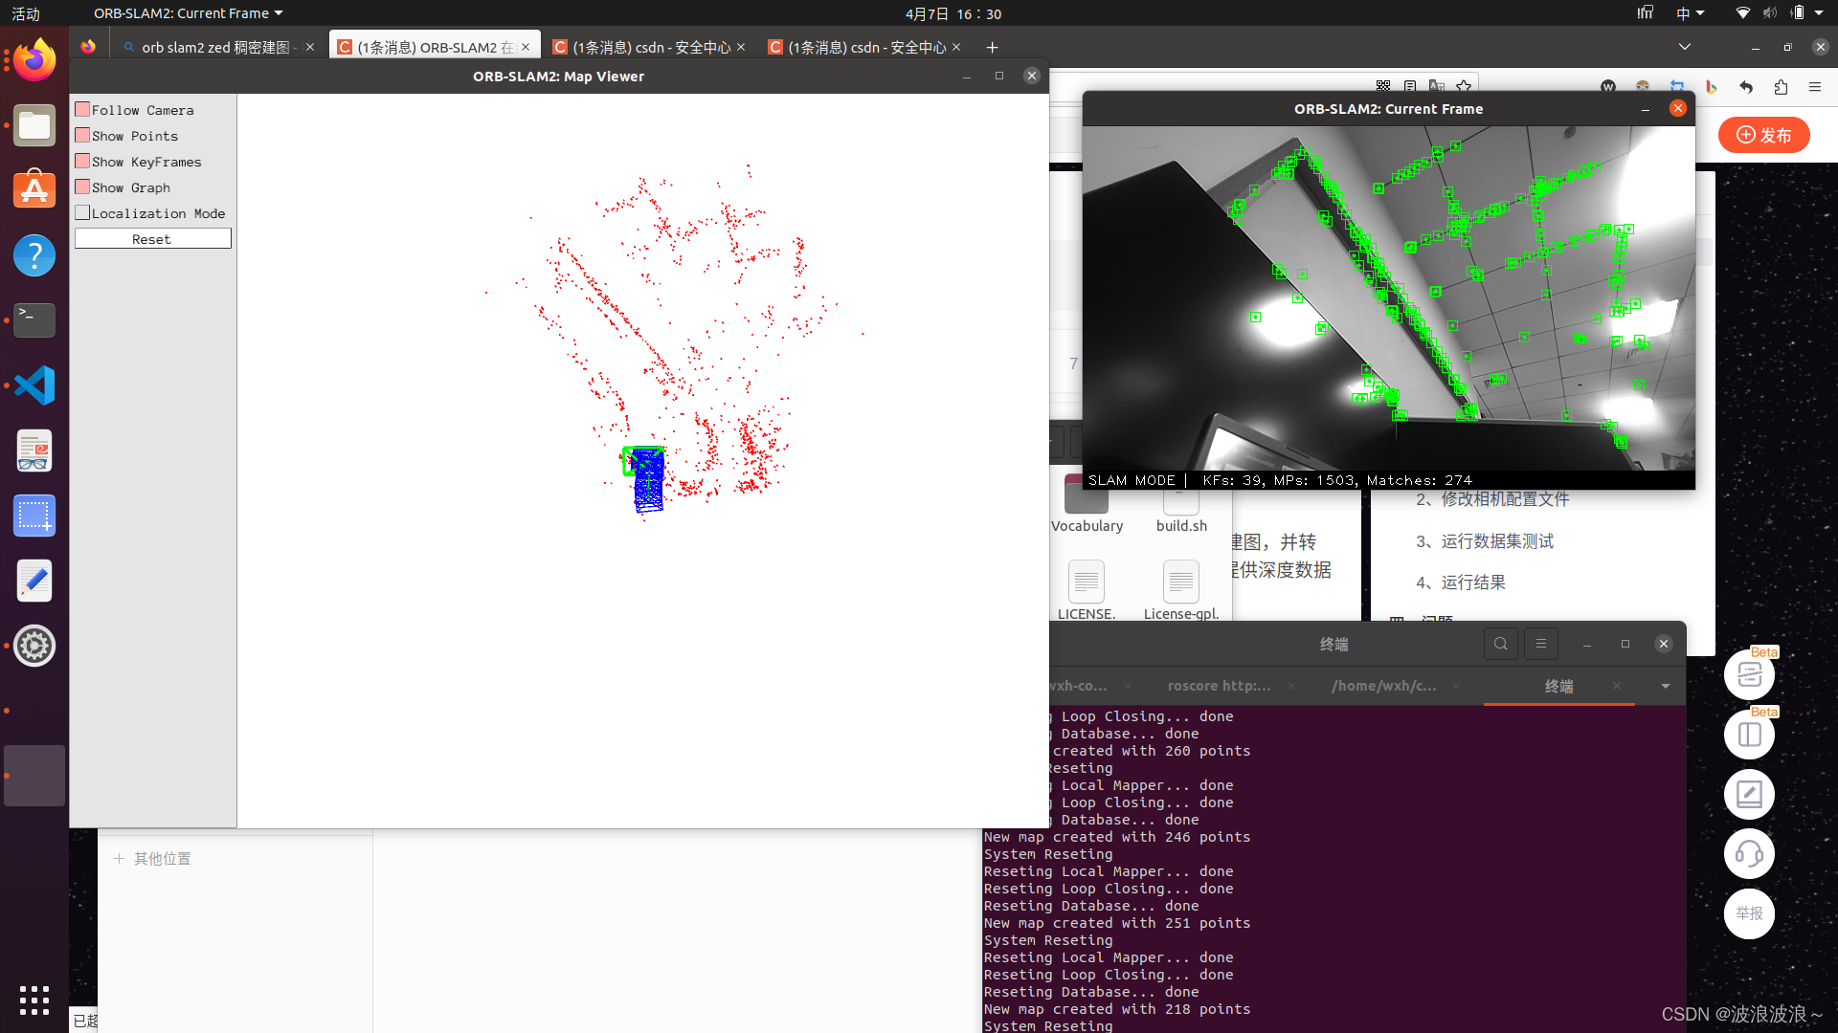Image resolution: width=1838 pixels, height=1033 pixels.
Task: Open a new Firefox tab
Action: [992, 47]
